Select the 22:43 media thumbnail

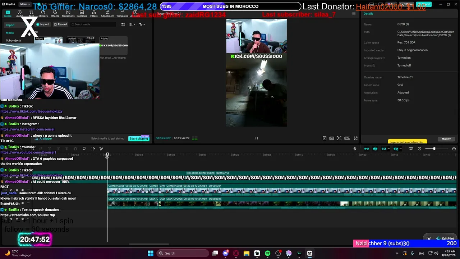coord(81,40)
